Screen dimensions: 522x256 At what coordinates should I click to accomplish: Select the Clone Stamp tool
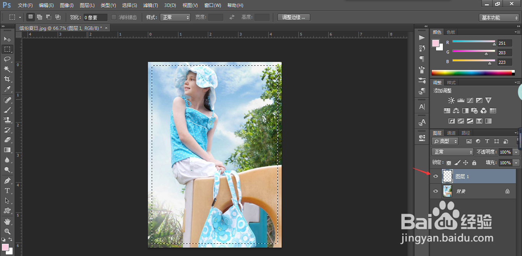click(x=7, y=120)
